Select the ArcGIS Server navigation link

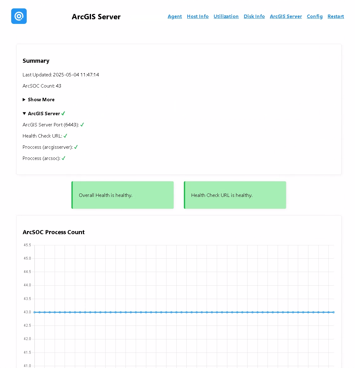pyautogui.click(x=286, y=16)
